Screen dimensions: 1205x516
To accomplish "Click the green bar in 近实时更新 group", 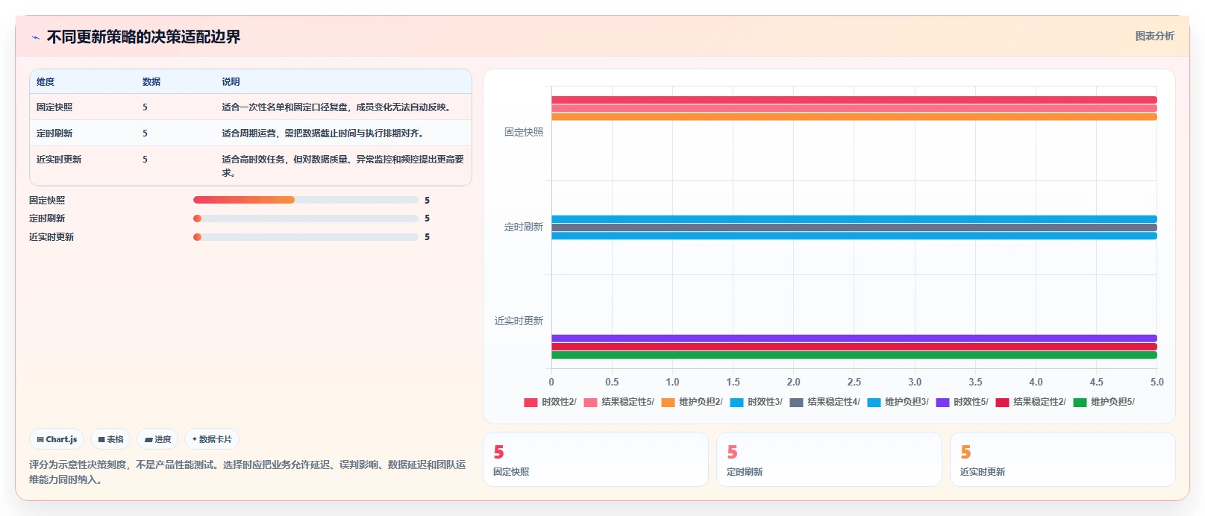I will 854,355.
